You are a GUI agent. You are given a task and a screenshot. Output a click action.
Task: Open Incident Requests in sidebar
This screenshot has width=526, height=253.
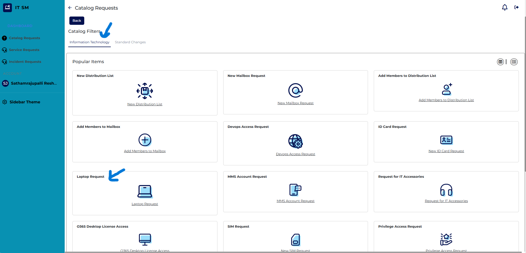coord(25,62)
